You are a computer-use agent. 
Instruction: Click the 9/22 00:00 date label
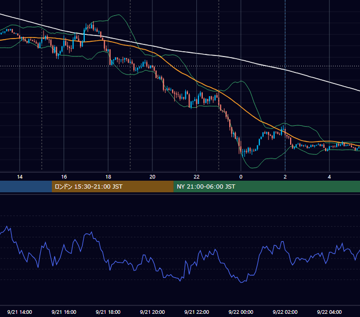[x=241, y=312]
